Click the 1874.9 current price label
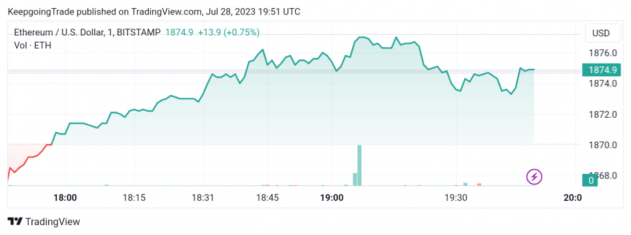Viewport: 631px width, 235px height. coord(603,70)
